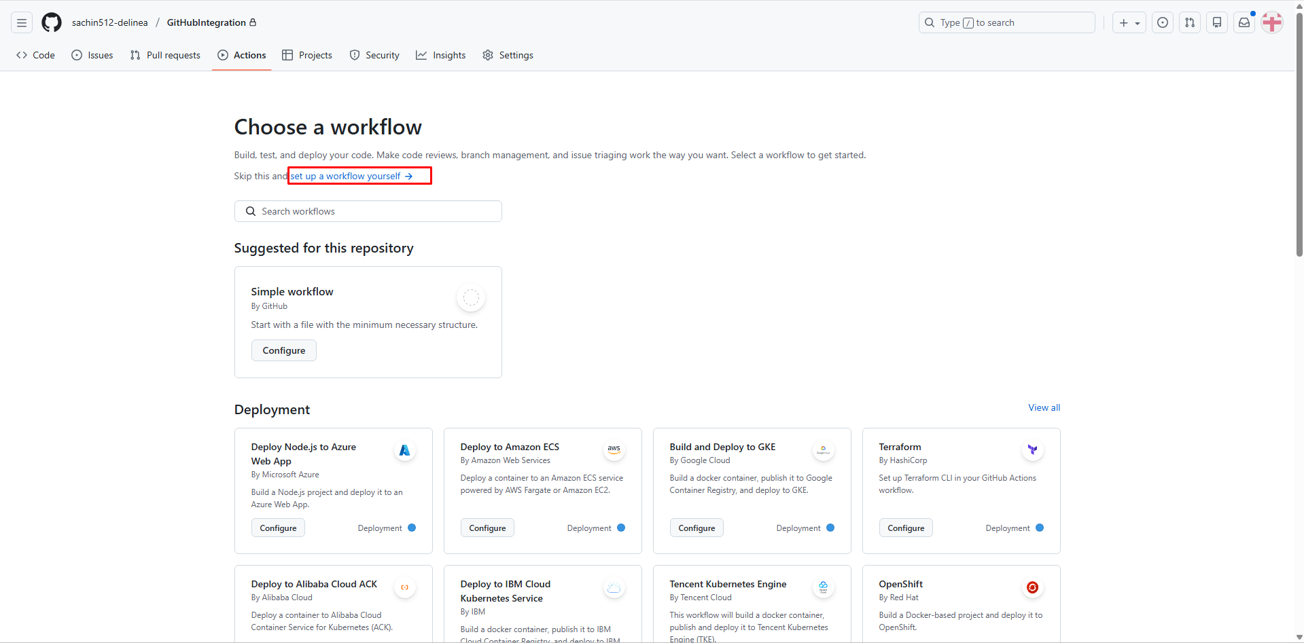Open the user avatar menu

pos(1272,22)
